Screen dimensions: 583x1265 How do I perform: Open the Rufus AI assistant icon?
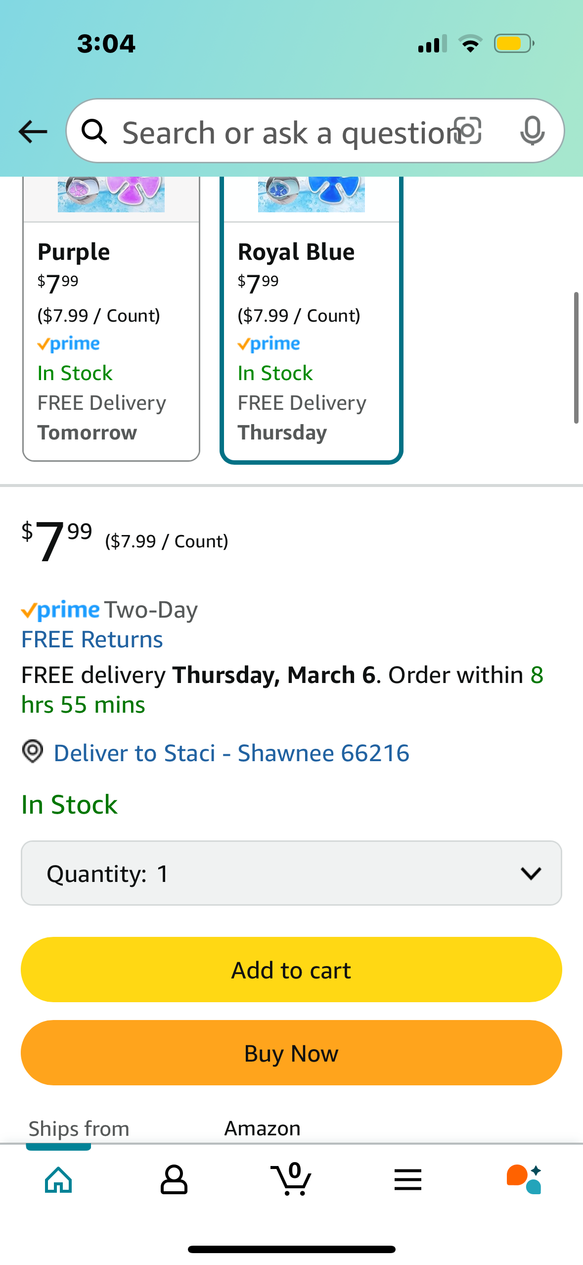[524, 1179]
